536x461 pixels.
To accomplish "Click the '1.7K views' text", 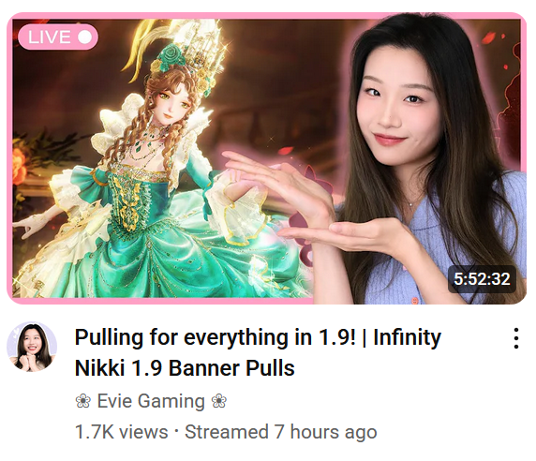I will (x=122, y=432).
